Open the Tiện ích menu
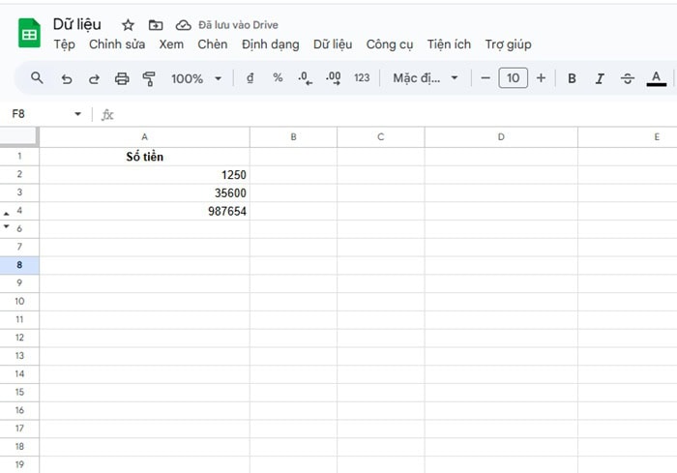 tap(449, 44)
